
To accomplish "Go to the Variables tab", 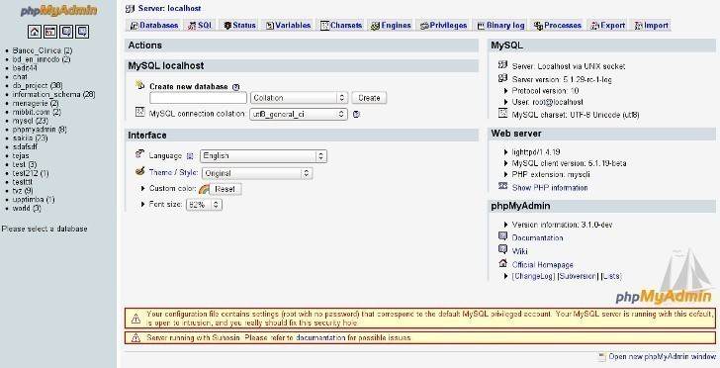I will 289,26.
